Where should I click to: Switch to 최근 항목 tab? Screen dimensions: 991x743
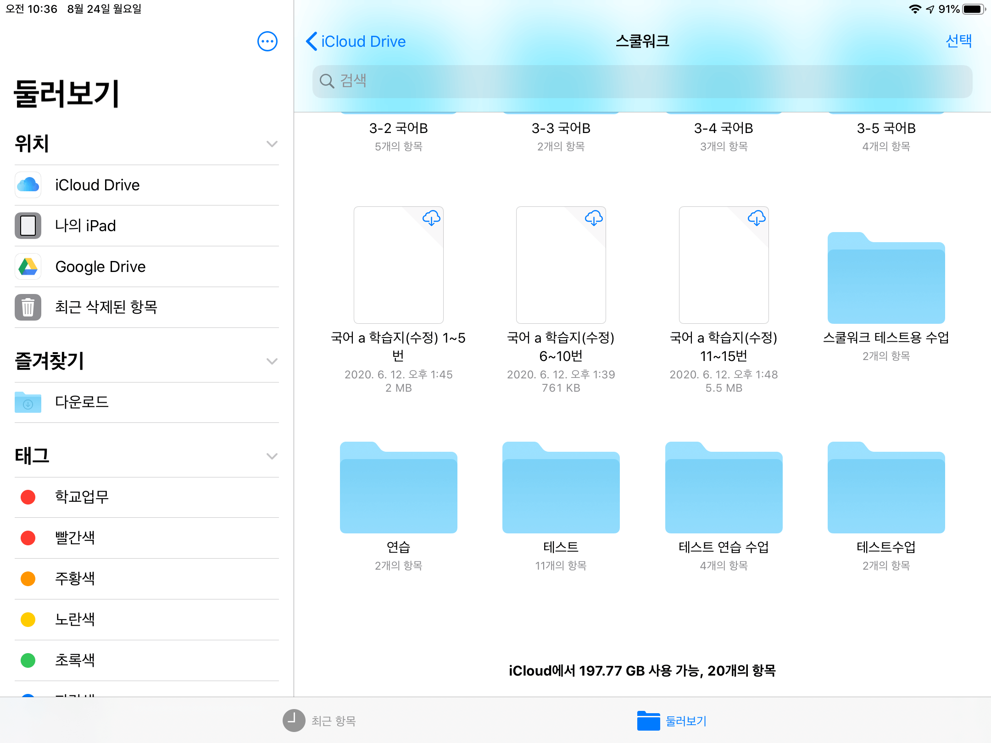[x=320, y=721]
